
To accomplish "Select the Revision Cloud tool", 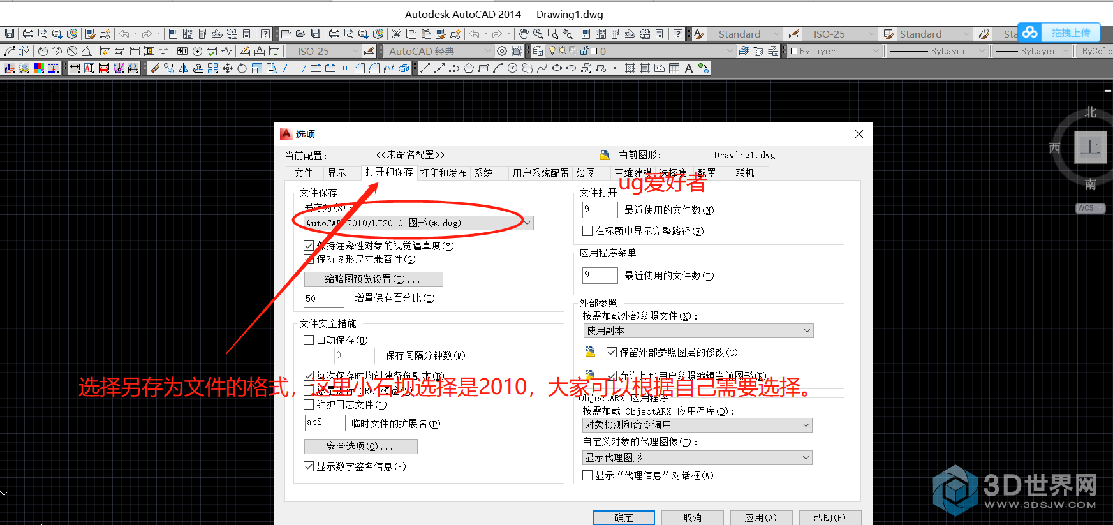I will [527, 68].
